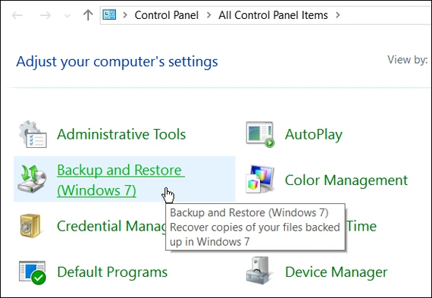432x298 pixels.
Task: Click the Control Panel icon in address bar
Action: 109,14
